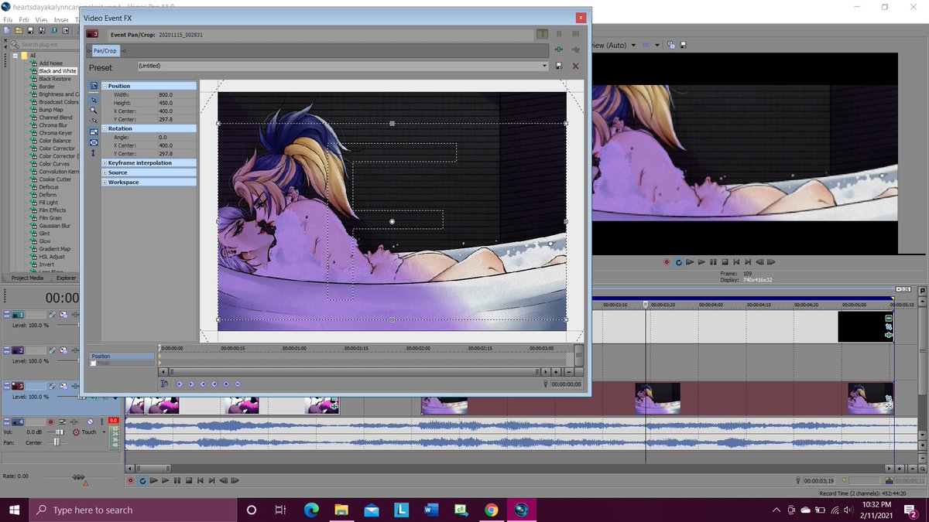The image size is (929, 522).
Task: Expand the Workspace properties group
Action: (x=105, y=183)
